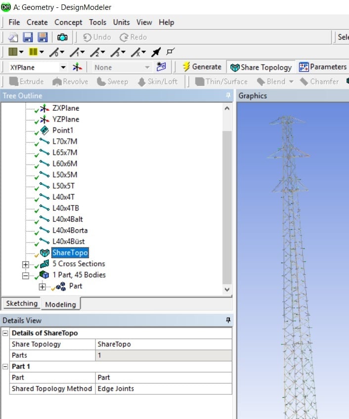This screenshot has height=419, width=349.
Task: Click the Generate lightning button
Action: point(202,67)
